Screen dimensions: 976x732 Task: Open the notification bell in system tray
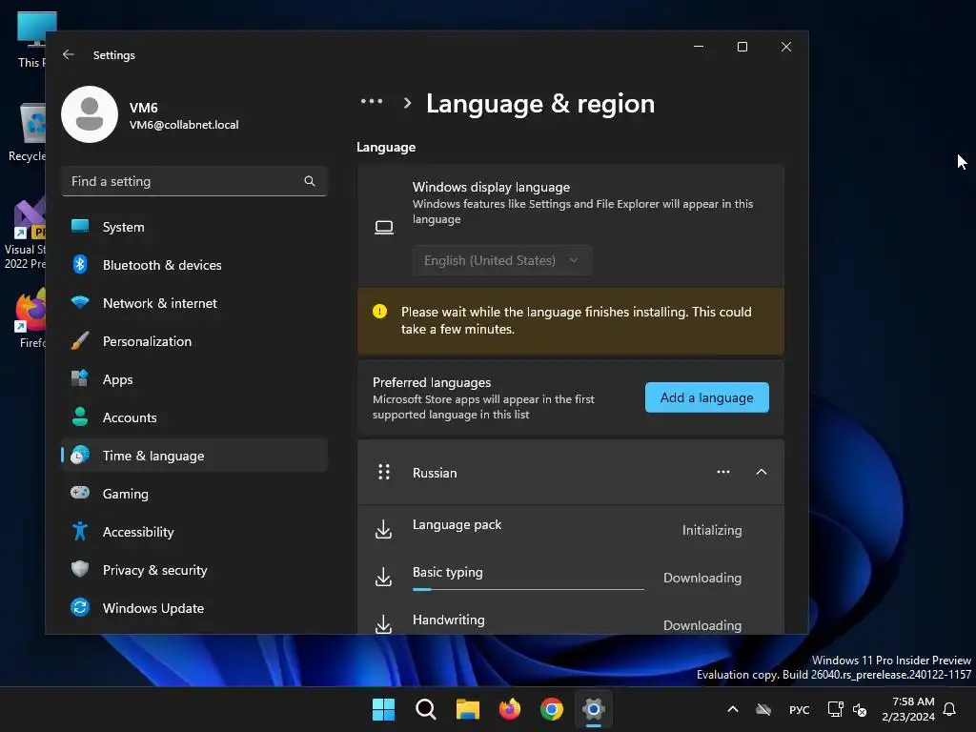click(949, 709)
